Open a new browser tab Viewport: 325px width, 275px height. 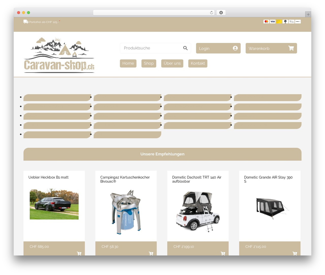(308, 14)
